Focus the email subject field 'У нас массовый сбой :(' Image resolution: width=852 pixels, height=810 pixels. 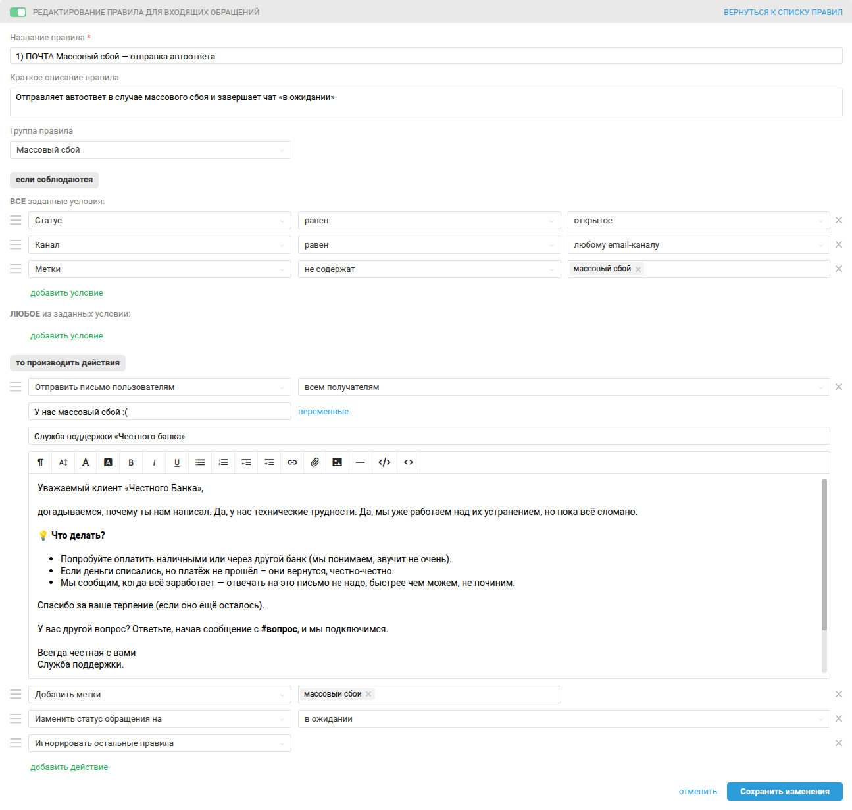pos(160,412)
